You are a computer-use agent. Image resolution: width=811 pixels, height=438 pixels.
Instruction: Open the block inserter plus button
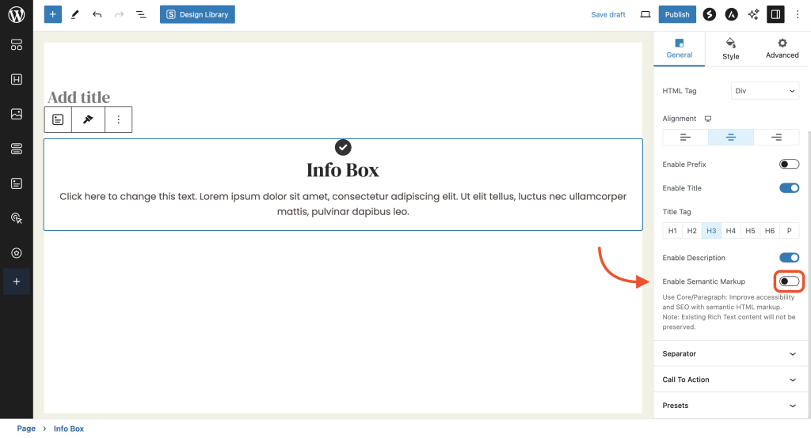coord(53,14)
